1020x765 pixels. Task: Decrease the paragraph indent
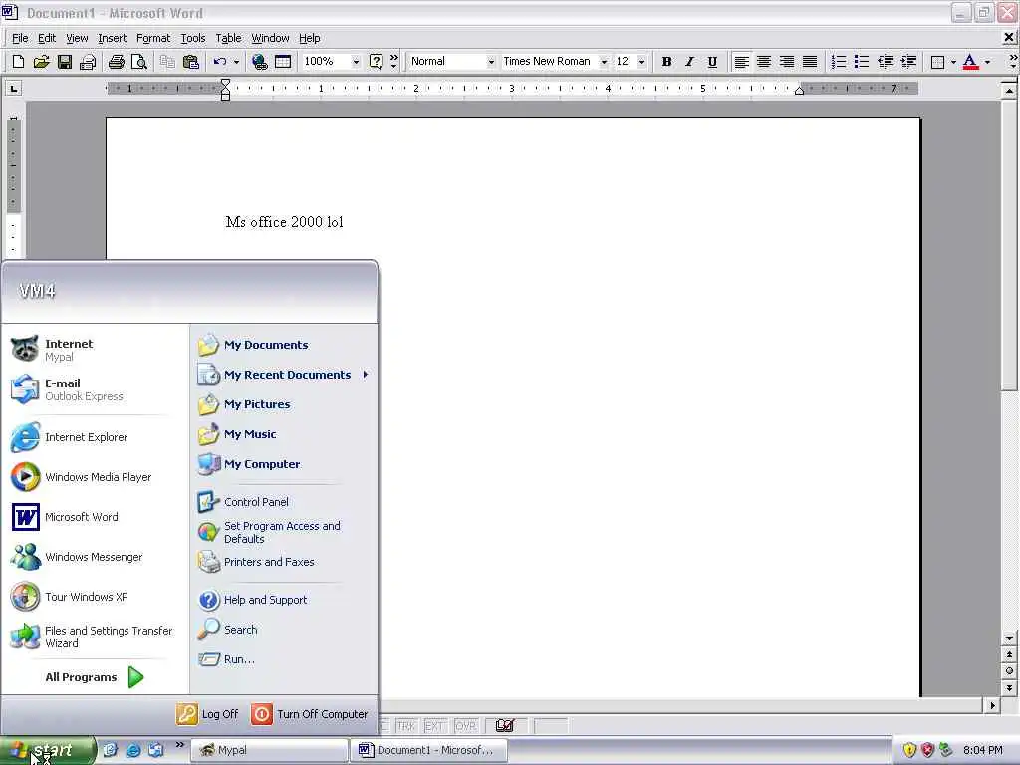(886, 61)
